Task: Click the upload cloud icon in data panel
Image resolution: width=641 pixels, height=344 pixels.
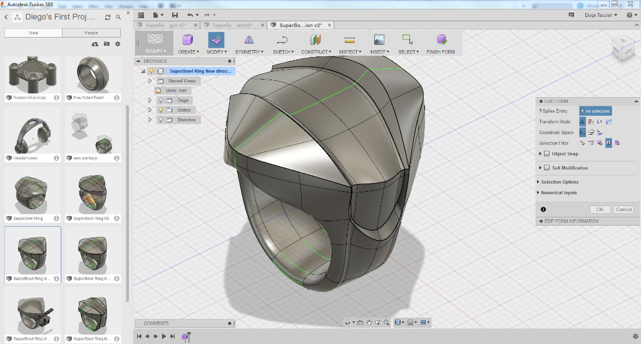Action: [95, 44]
